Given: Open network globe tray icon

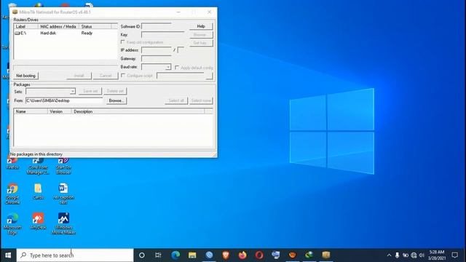Looking at the screenshot, I should (x=414, y=255).
